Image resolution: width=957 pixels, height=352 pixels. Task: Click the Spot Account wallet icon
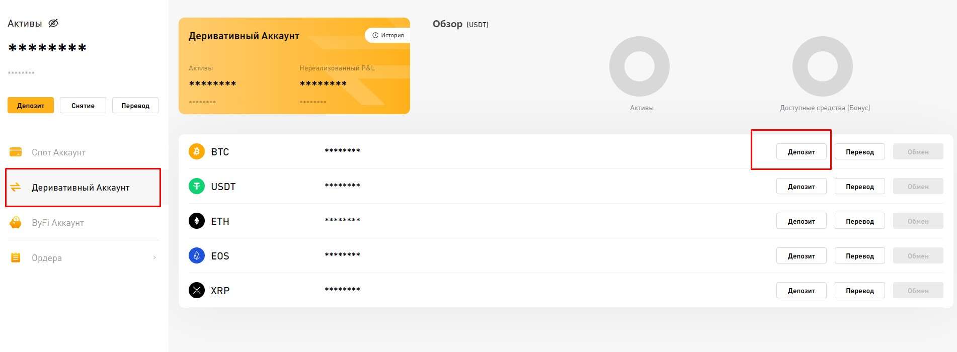tap(16, 152)
